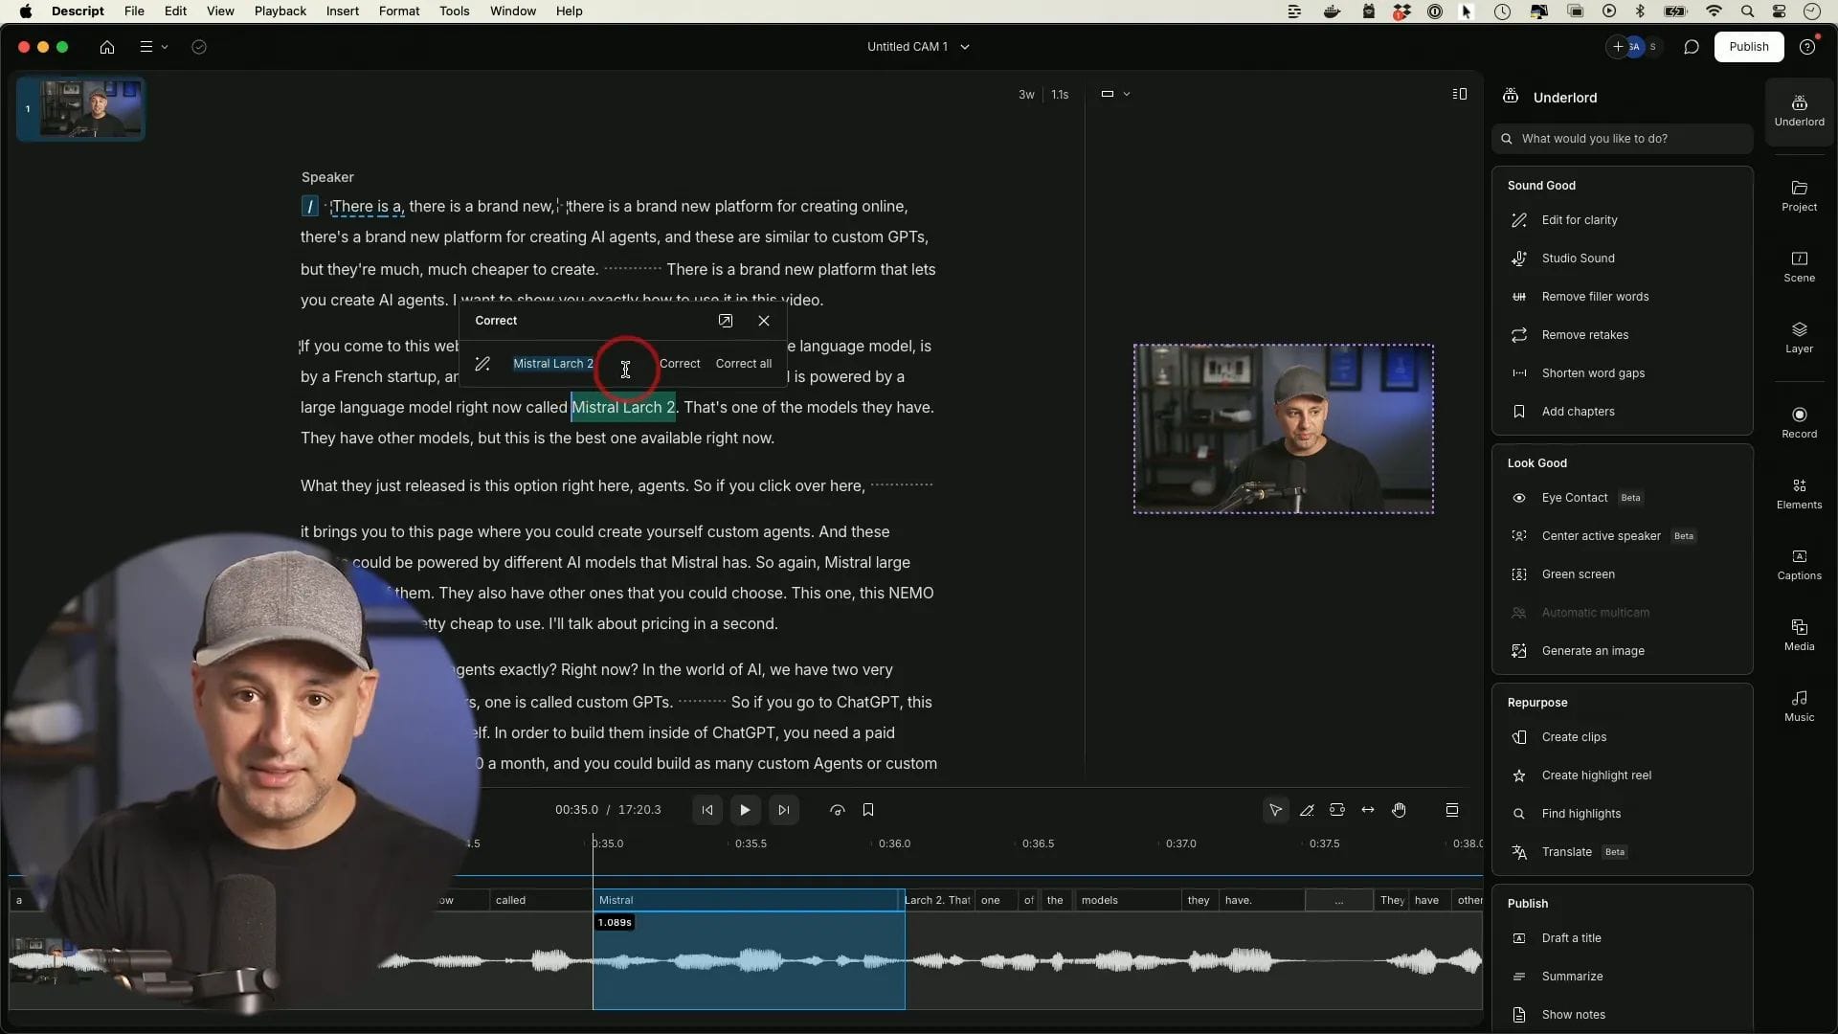
Task: Select Generate an image
Action: pyautogui.click(x=1593, y=651)
